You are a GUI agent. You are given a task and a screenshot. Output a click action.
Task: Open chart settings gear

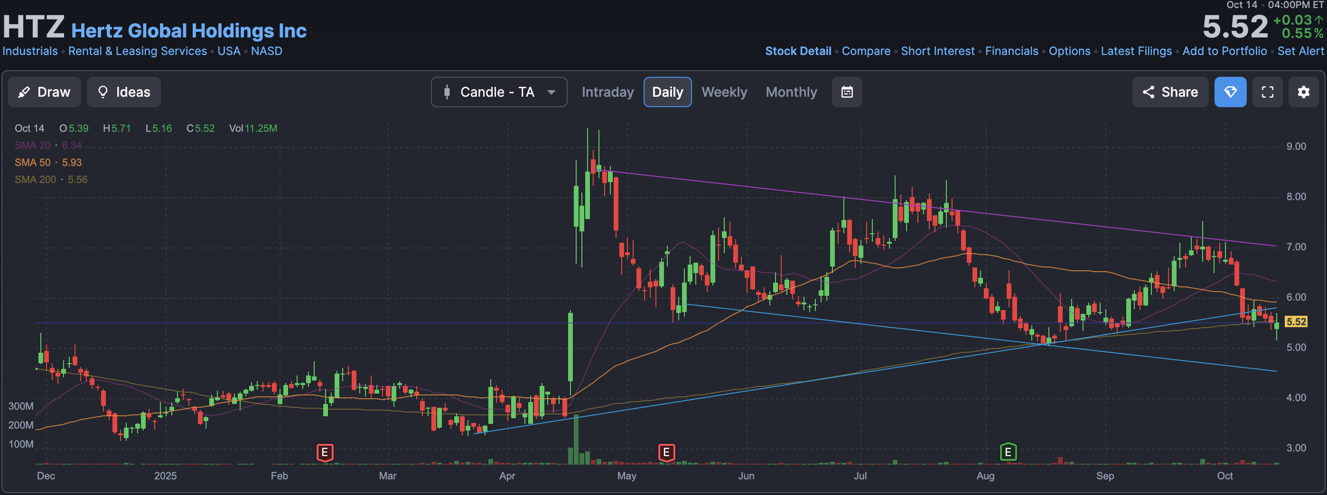coord(1303,92)
